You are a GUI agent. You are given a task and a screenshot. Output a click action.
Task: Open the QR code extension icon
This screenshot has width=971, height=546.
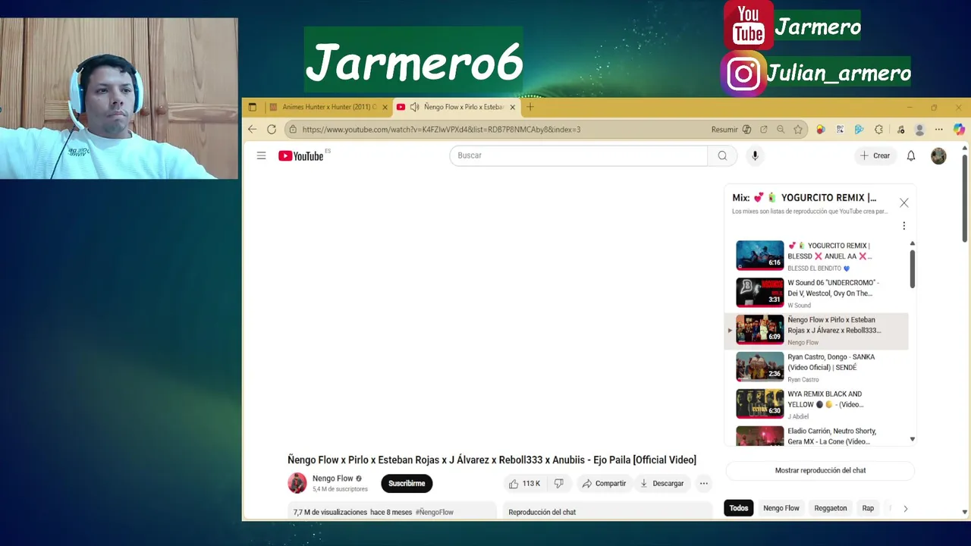[840, 130]
